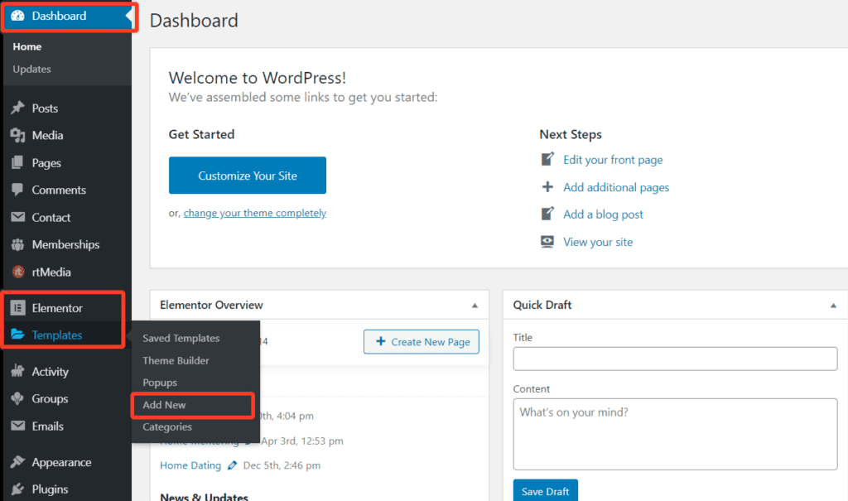Click the Elementor E logo icon
848x501 pixels.
tap(18, 308)
